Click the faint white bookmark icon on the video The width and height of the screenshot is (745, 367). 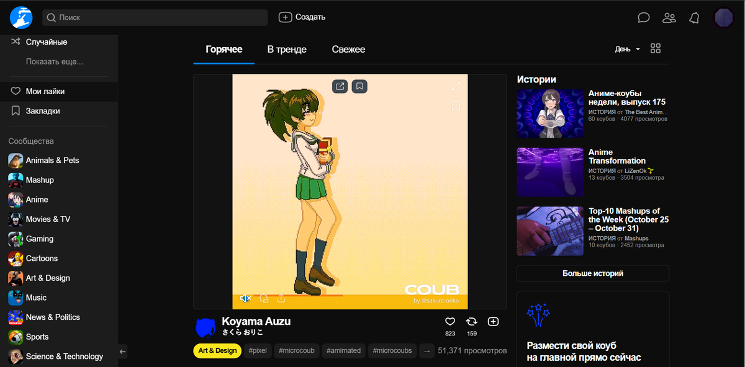(456, 105)
